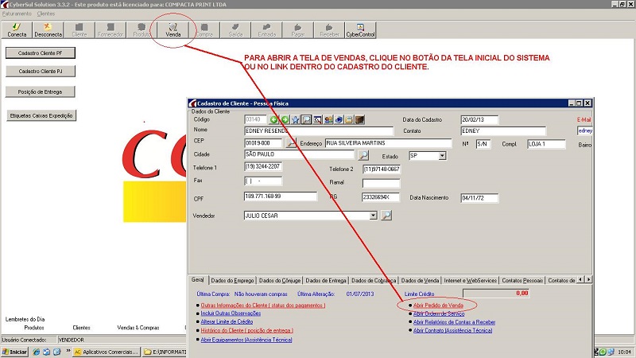Click the Fornecedor toolbar icon
The width and height of the screenshot is (636, 358).
tap(111, 30)
